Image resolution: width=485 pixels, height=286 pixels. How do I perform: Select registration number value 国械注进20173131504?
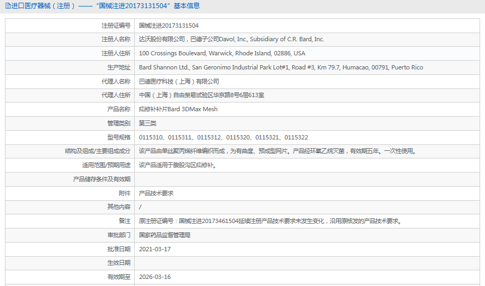coord(168,26)
